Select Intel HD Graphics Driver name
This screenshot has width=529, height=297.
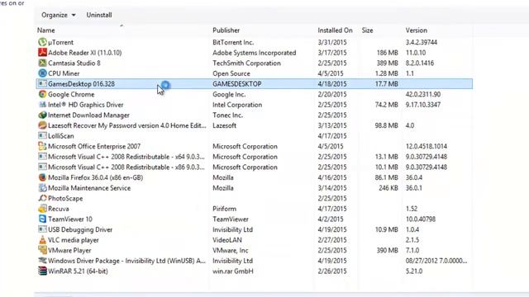coord(86,105)
